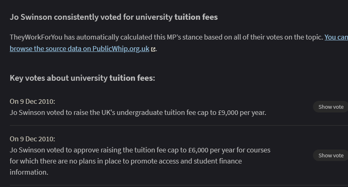Image resolution: width=348 pixels, height=187 pixels.
Task: Click the word 'TheyWorkForYou' in the paragraph
Action: coord(36,37)
